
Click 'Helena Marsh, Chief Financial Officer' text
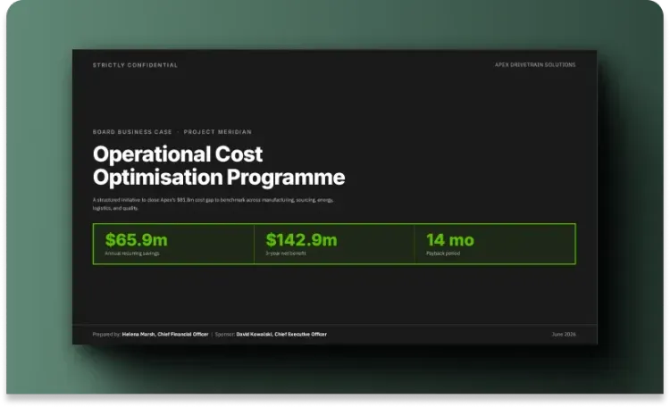click(165, 335)
